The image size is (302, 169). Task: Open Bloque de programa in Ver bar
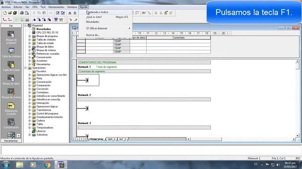[11, 38]
